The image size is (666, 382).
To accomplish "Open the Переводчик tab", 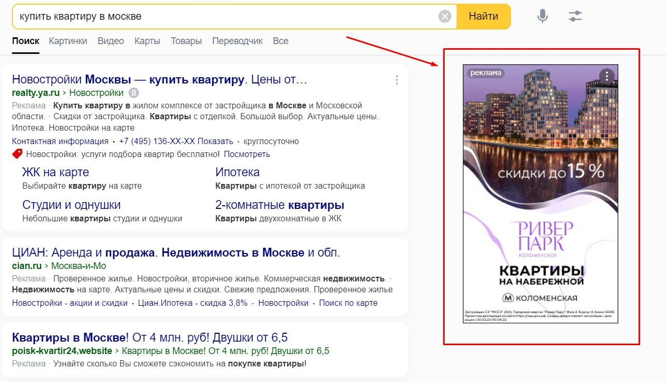I will click(237, 41).
